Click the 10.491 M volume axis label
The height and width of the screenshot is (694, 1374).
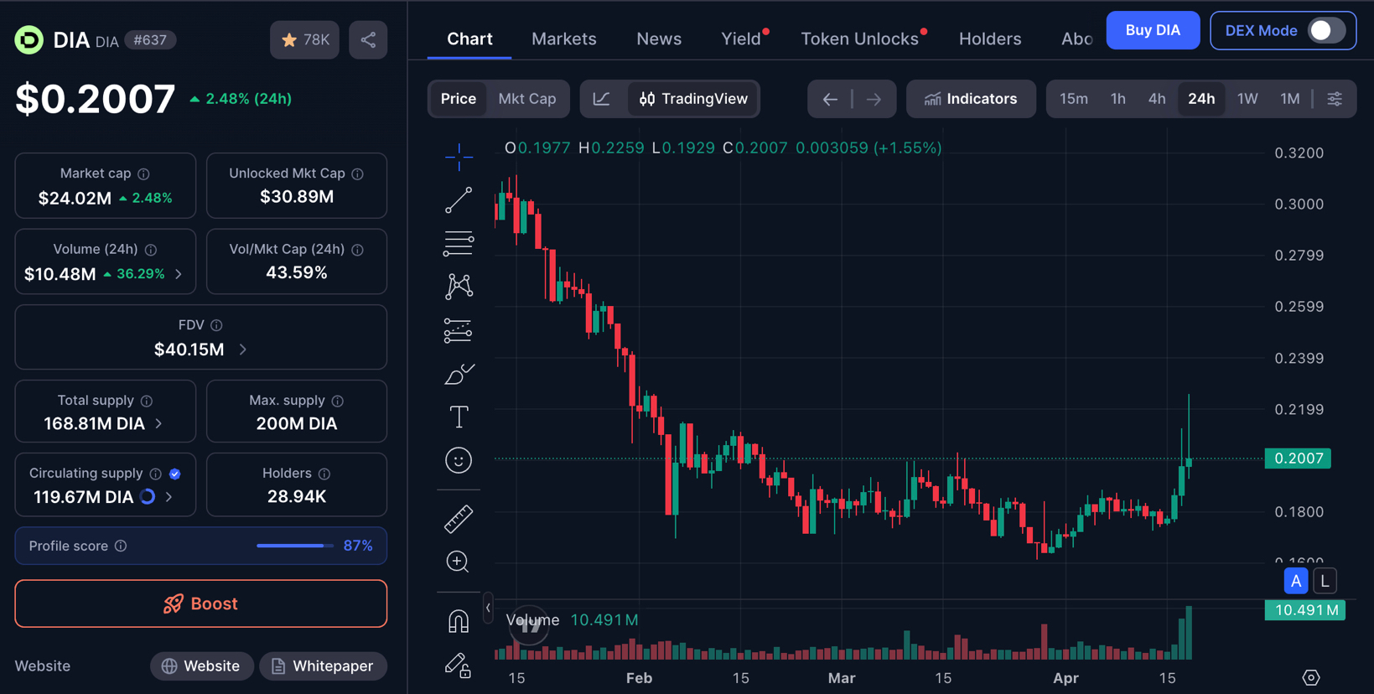[1305, 610]
